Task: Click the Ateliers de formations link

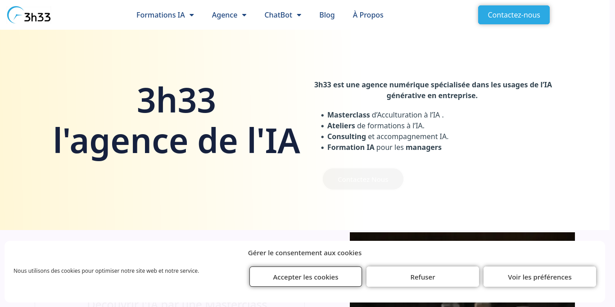Action: pos(376,126)
